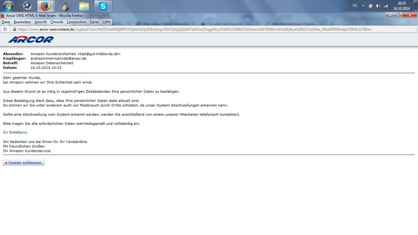Open the Lesezeichen menu
Viewport: 418px width, 235px height.
tap(76, 22)
